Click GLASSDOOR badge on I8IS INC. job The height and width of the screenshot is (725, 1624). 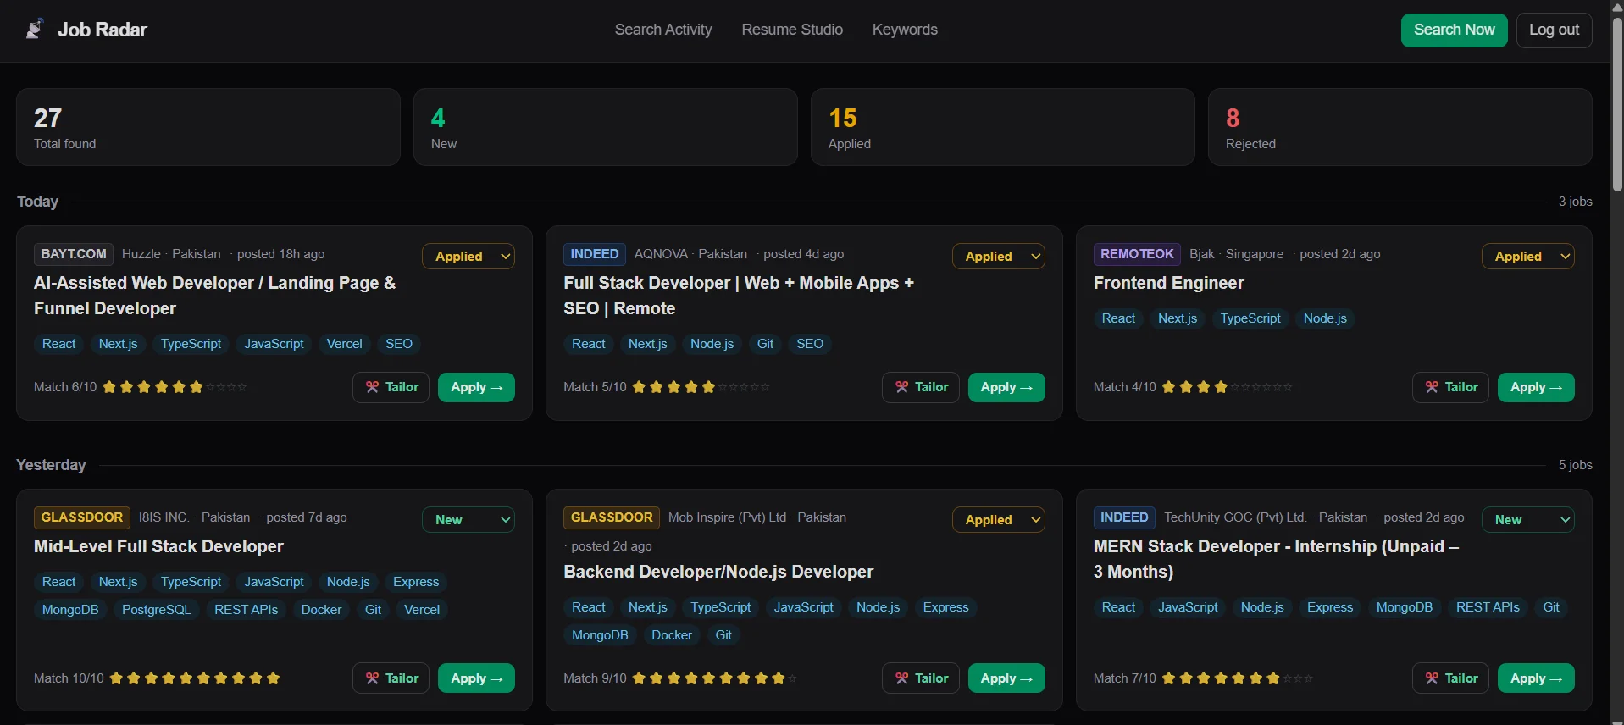tap(82, 517)
